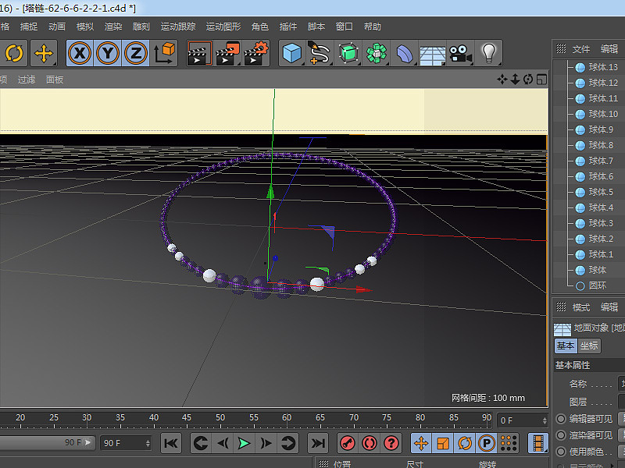The image size is (625, 468).
Task: Render the current view with the clapperboard icon
Action: (199, 53)
